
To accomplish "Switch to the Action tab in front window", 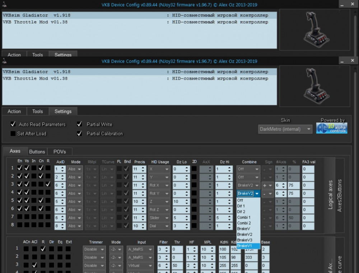I will (x=14, y=111).
